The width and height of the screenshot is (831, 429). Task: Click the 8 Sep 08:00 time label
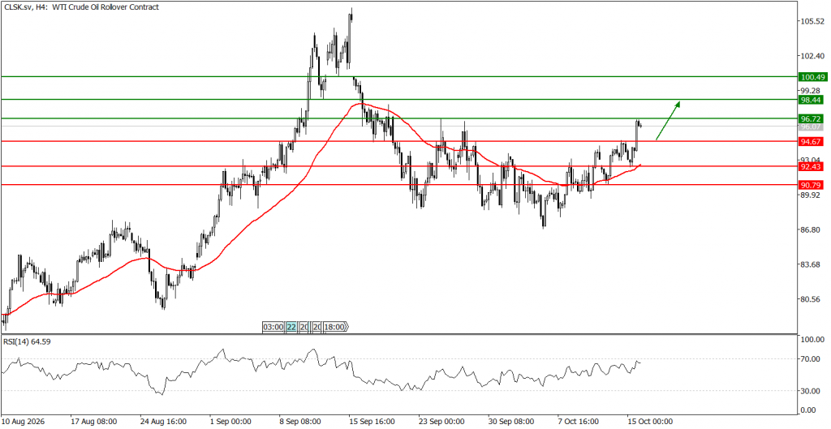[300, 422]
